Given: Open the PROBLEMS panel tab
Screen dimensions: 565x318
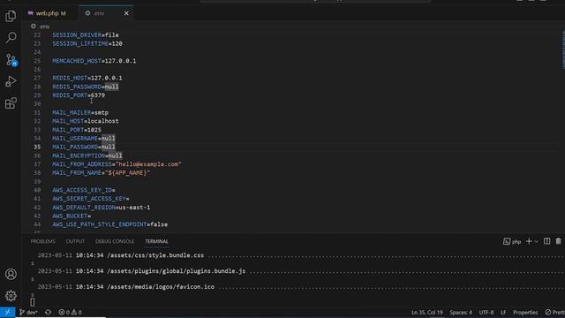Looking at the screenshot, I should [x=43, y=241].
